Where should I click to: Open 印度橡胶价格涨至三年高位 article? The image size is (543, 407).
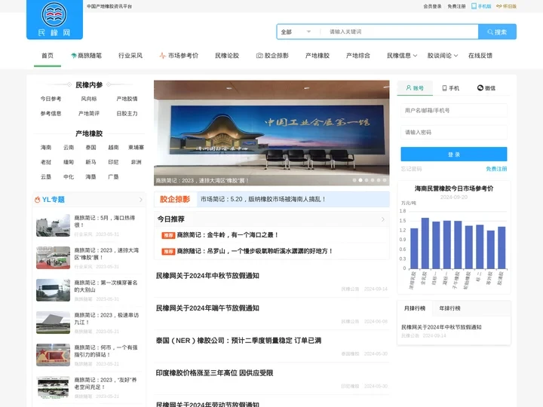(214, 373)
